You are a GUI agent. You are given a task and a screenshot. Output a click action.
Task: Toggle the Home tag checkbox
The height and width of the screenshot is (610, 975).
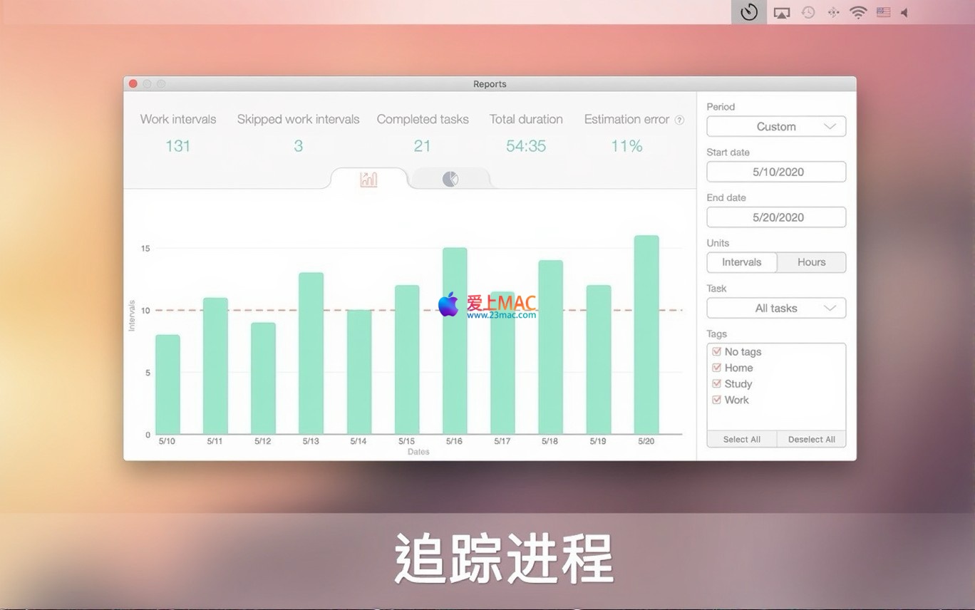(717, 368)
